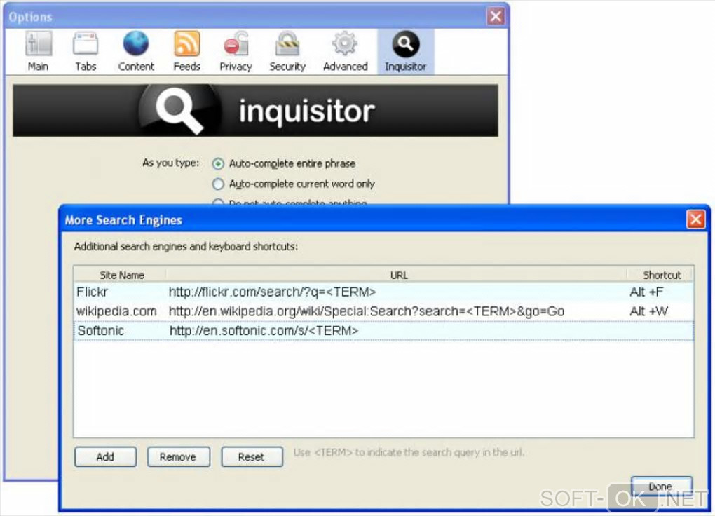Click the Alt +F shortcut cell
This screenshot has width=715, height=516.
646,292
